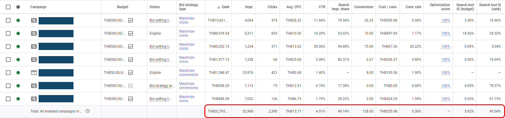Click the help icon beside Total all enabled campaigns
The image size is (505, 118).
(88, 111)
